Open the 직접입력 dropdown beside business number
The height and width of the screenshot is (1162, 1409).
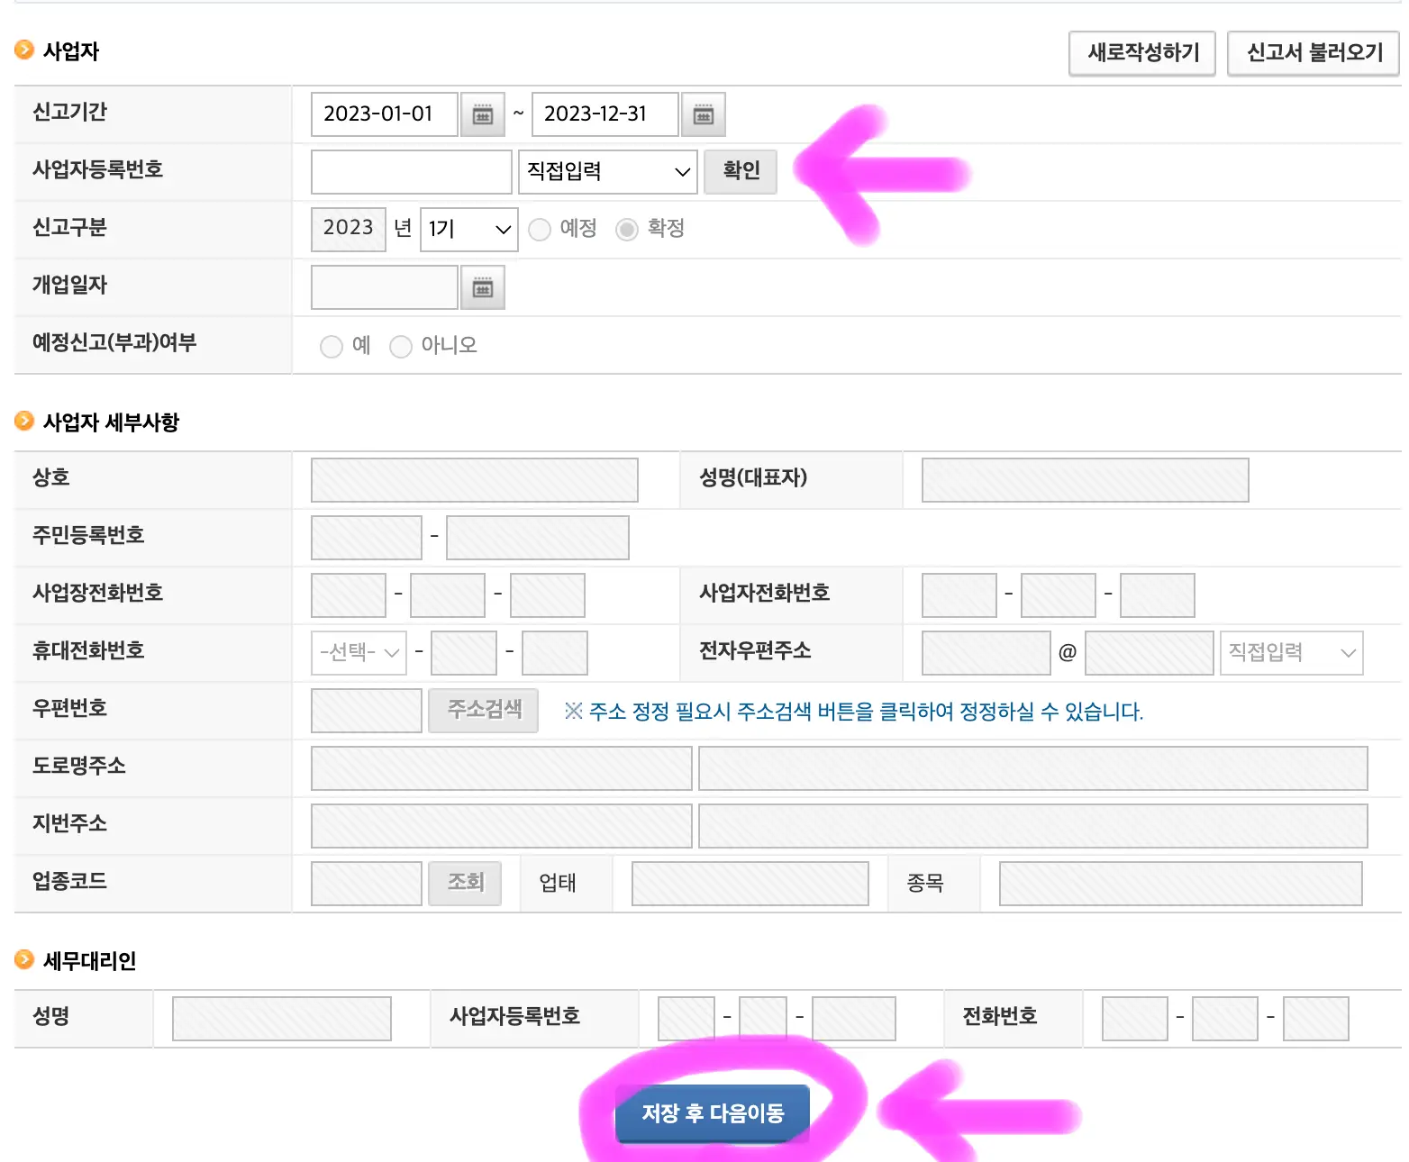pos(607,172)
